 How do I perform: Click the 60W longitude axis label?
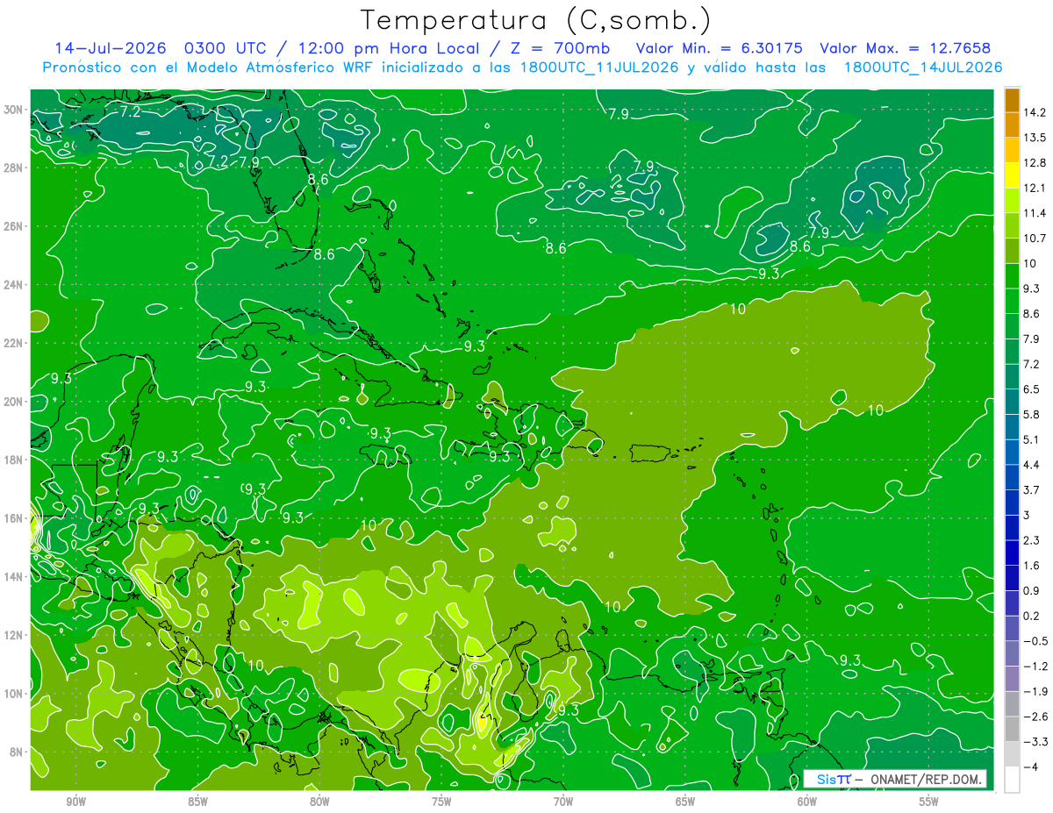(807, 802)
